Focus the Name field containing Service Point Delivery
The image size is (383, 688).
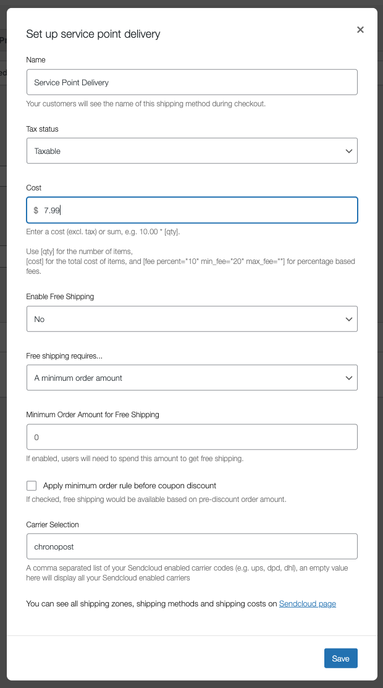192,82
